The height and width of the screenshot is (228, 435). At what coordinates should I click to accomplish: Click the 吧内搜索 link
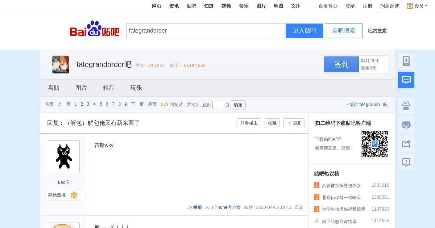click(377, 31)
